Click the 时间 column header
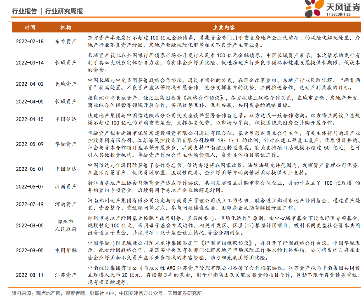 [x=30, y=27]
